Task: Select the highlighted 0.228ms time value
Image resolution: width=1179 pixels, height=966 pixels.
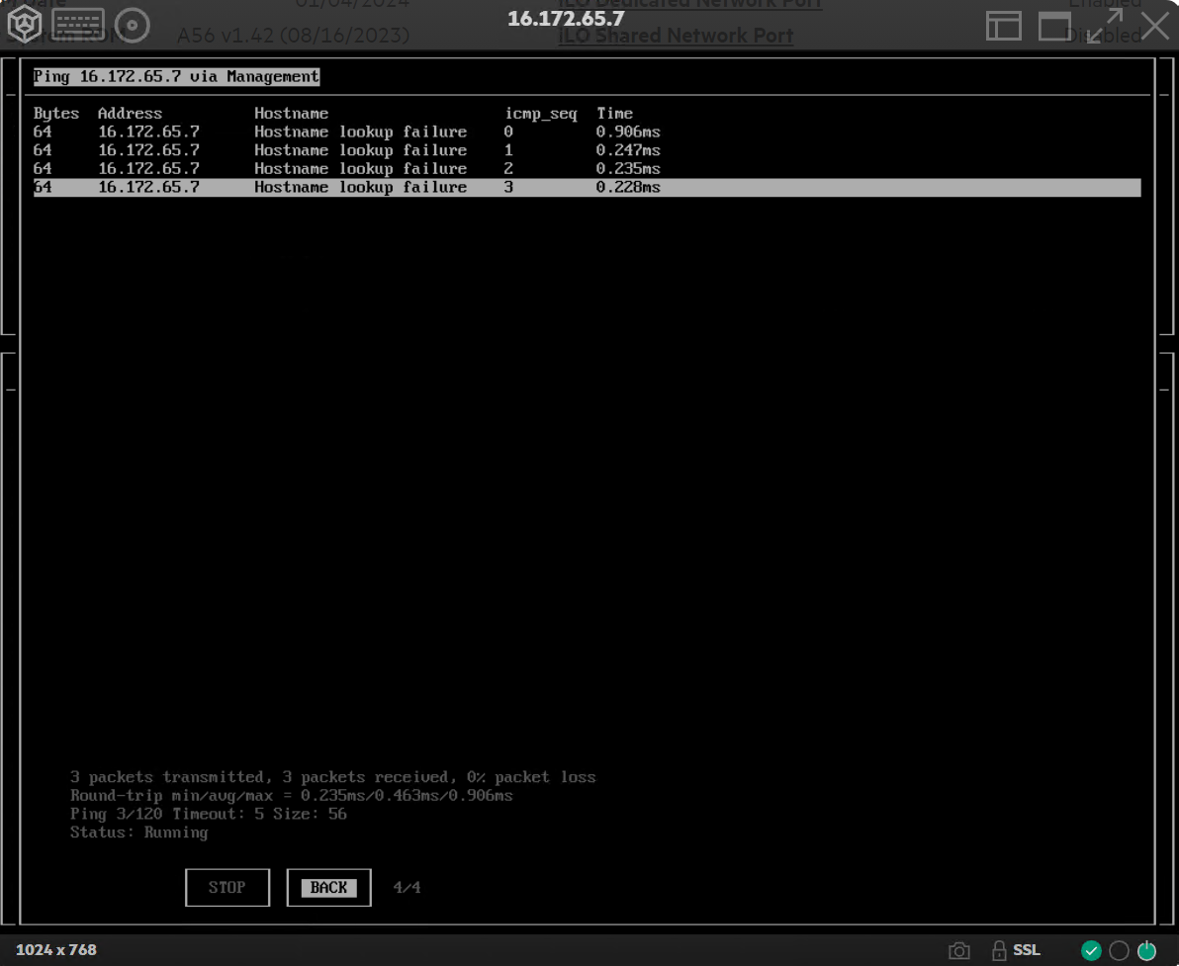Action: click(628, 187)
